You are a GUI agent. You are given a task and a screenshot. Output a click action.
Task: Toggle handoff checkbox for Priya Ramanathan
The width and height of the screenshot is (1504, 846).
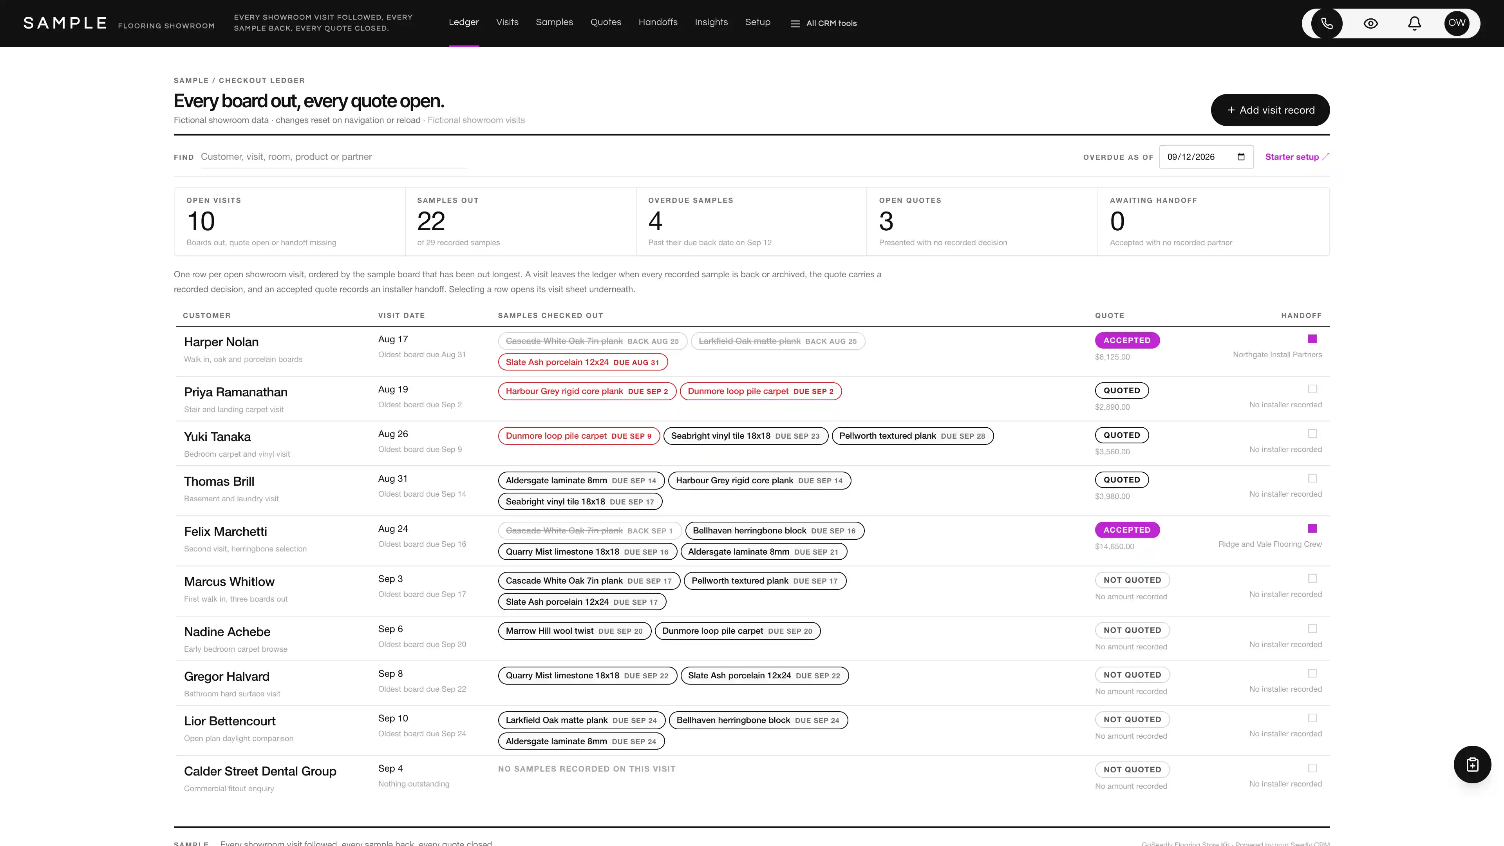tap(1312, 389)
